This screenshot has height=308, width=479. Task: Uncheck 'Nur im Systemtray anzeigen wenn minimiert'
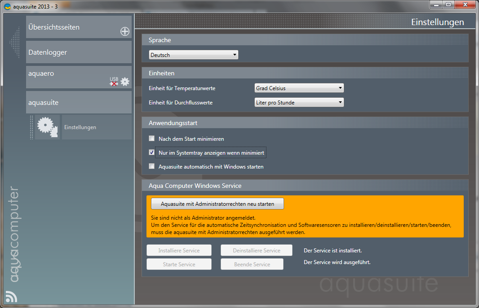coord(152,153)
